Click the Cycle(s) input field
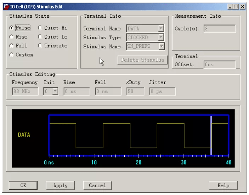The width and height of the screenshot is (249, 195). [220, 29]
